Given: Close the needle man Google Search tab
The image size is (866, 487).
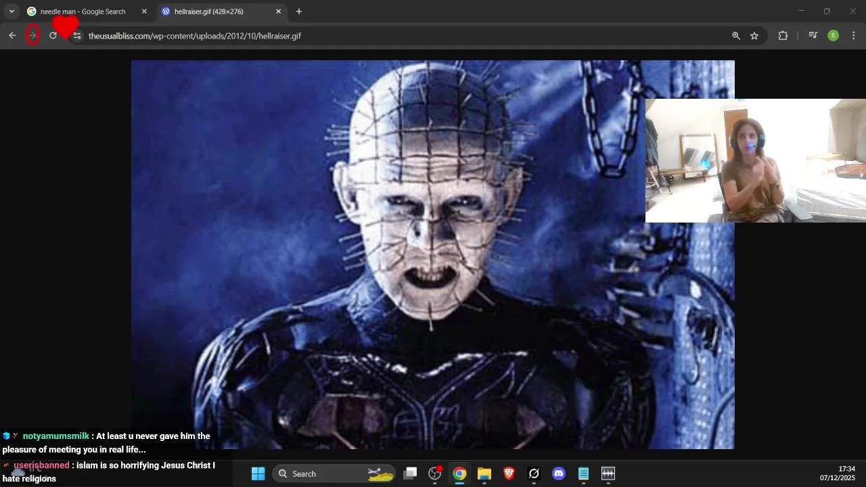Looking at the screenshot, I should (x=144, y=11).
